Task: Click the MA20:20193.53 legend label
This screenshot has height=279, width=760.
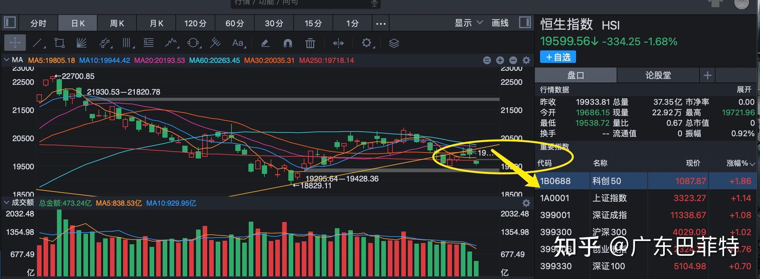Action: [x=159, y=61]
